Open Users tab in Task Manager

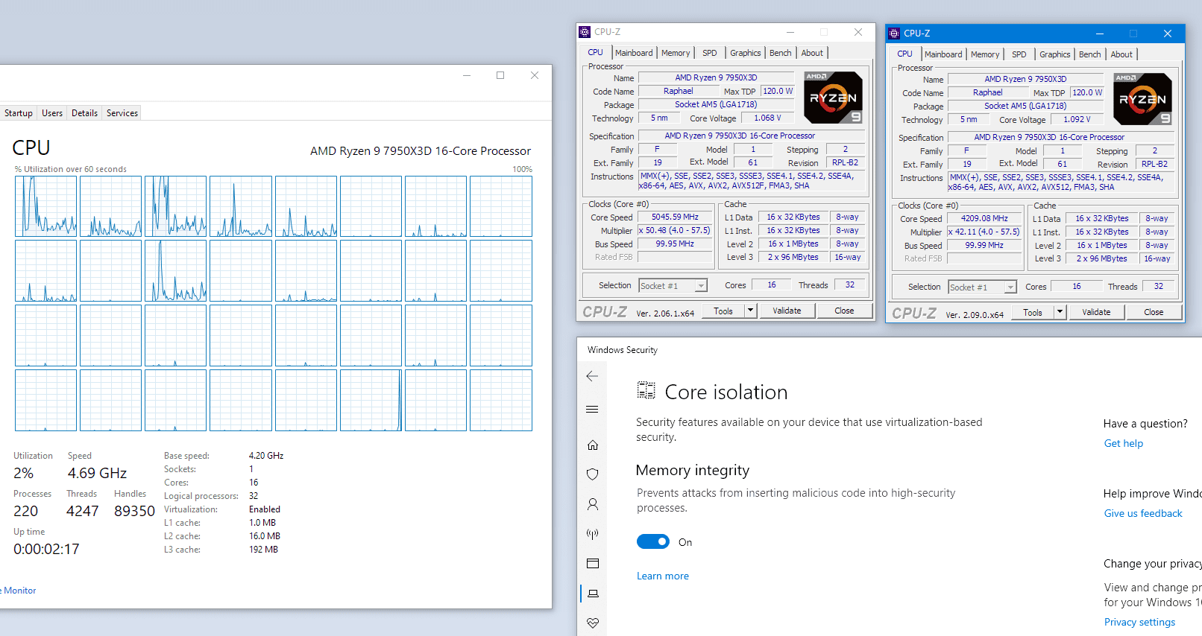coord(52,113)
